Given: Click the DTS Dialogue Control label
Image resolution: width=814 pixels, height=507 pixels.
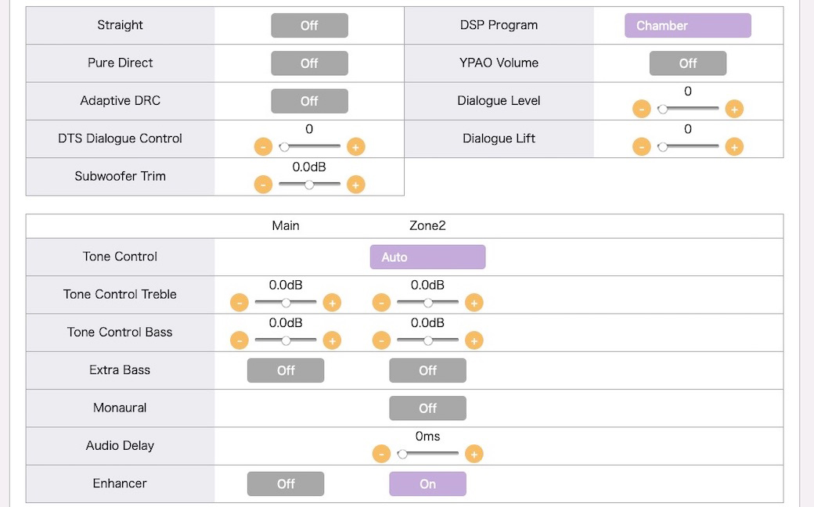Looking at the screenshot, I should click(120, 138).
